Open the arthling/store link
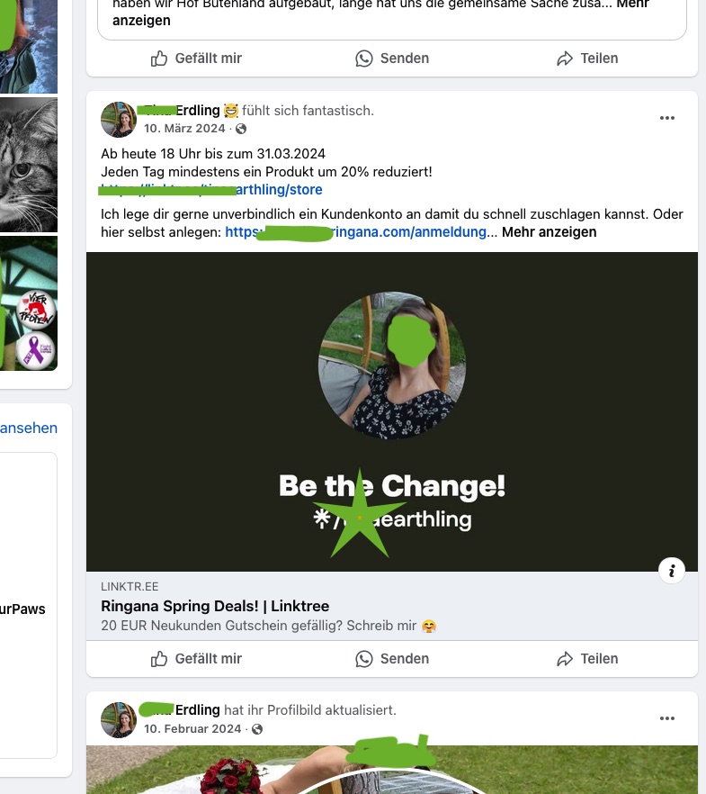Image resolution: width=706 pixels, height=794 pixels. tap(210, 189)
